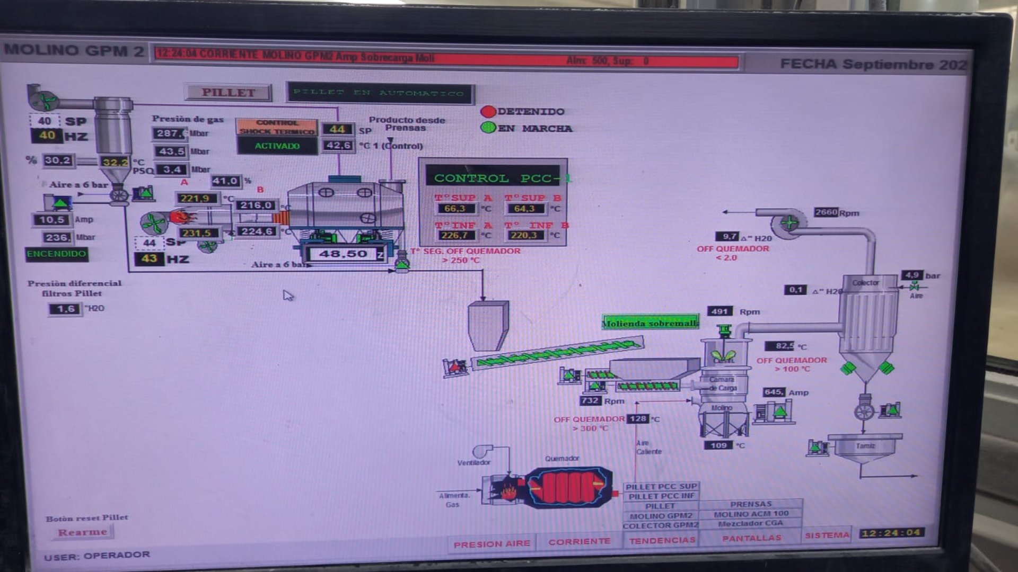This screenshot has width=1018, height=572.
Task: Click the PRESION AIRE button
Action: [x=492, y=544]
